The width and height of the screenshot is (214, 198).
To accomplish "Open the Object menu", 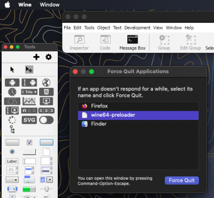I will tap(104, 28).
